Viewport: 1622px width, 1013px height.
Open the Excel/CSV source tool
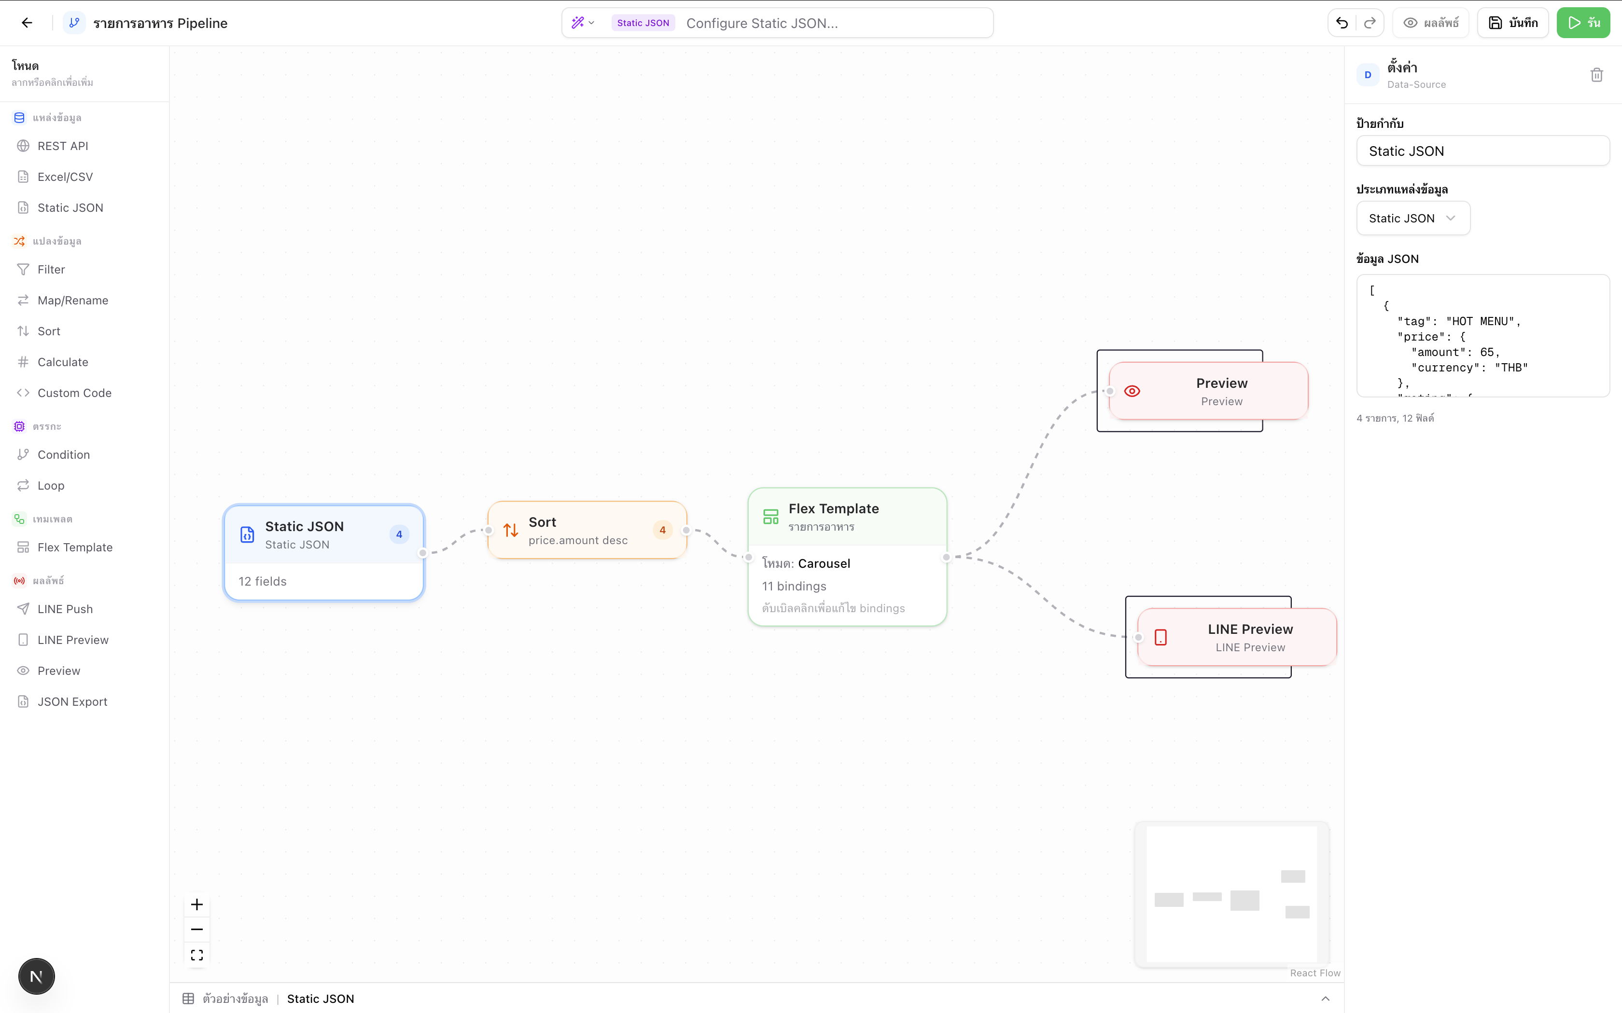pyautogui.click(x=64, y=176)
